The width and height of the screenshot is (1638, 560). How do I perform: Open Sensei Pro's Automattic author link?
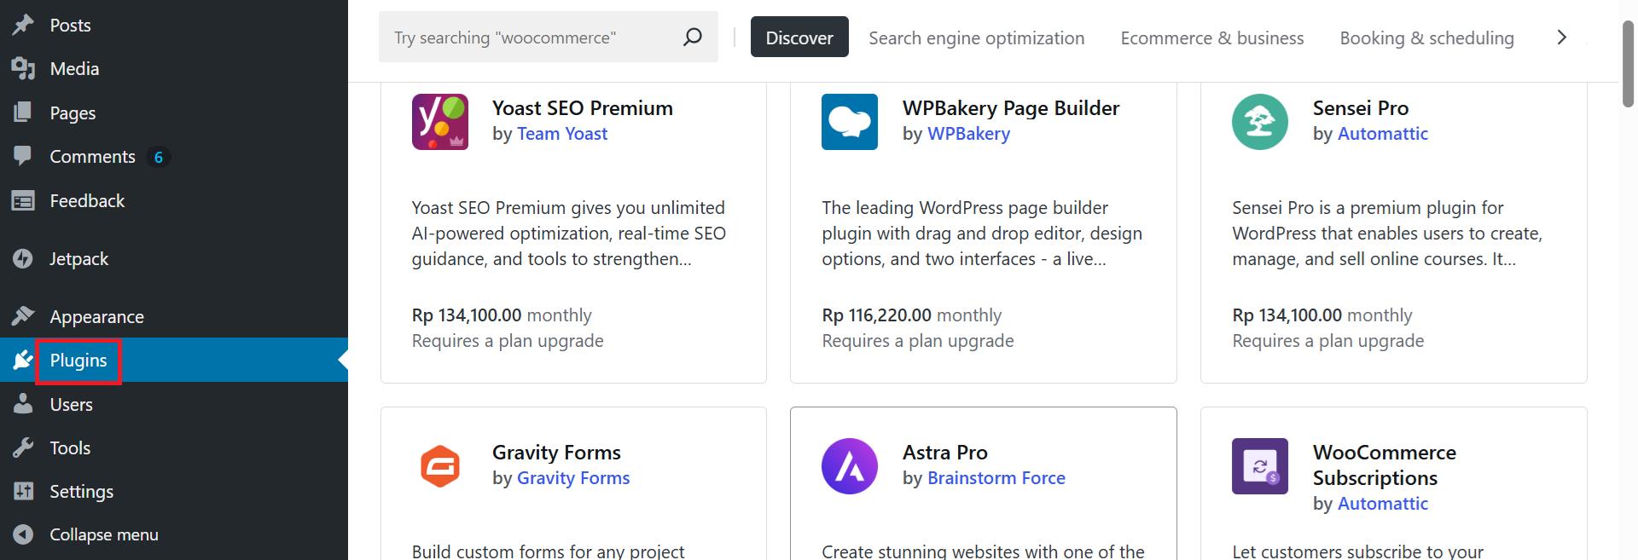(1383, 134)
